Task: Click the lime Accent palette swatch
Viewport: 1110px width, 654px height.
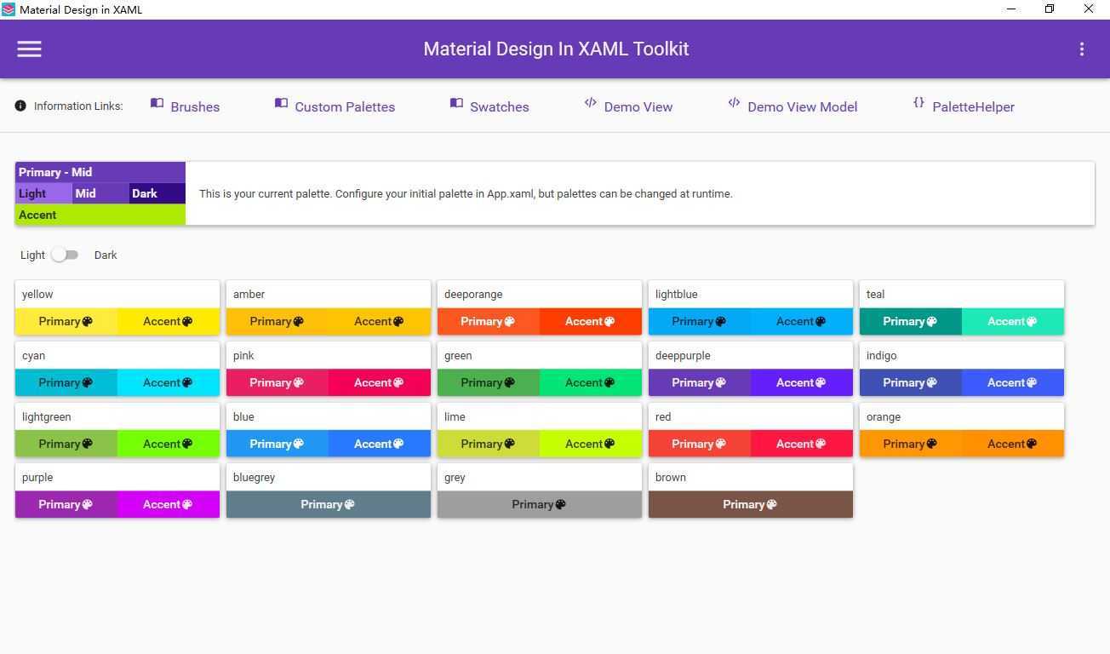Action: tap(100, 215)
